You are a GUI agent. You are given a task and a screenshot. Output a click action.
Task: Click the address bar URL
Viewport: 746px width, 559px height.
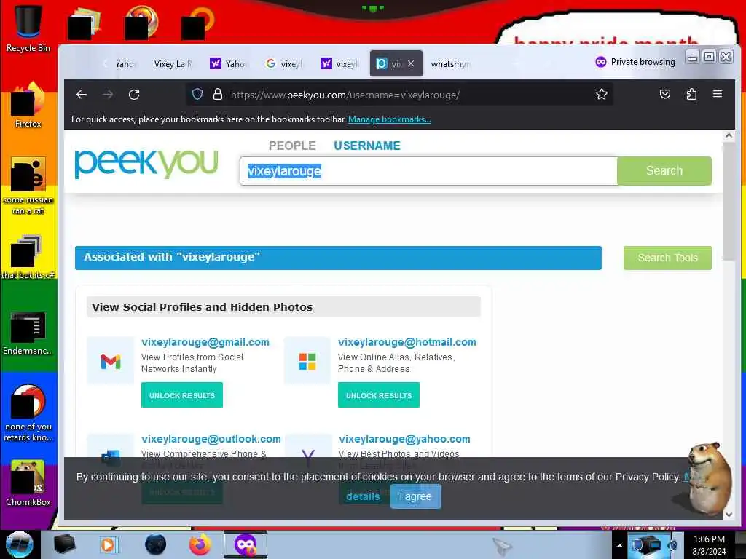[x=345, y=95]
